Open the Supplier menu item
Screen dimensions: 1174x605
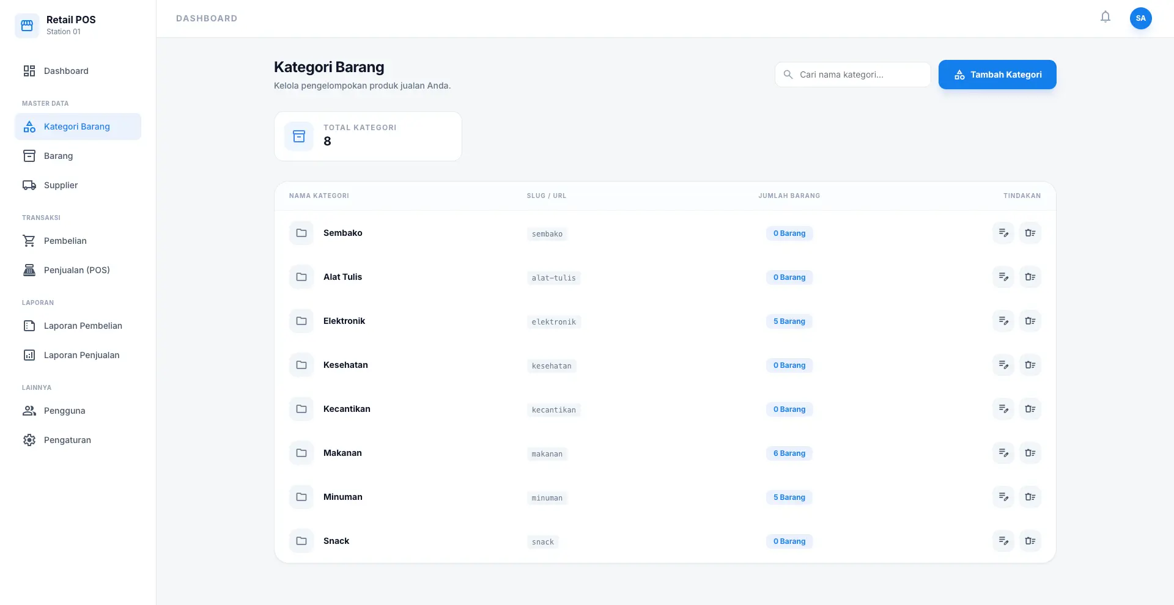61,185
